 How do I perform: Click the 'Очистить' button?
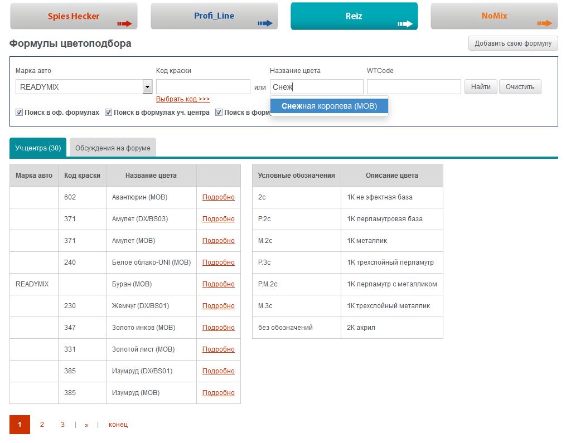click(520, 87)
